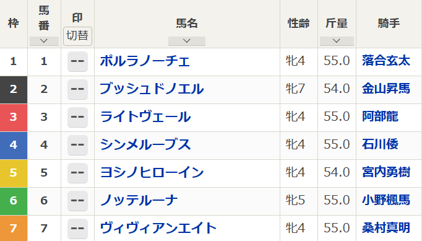View jockey 落合玄太 profile
Screen dimensions: 422x241
[x=386, y=61]
